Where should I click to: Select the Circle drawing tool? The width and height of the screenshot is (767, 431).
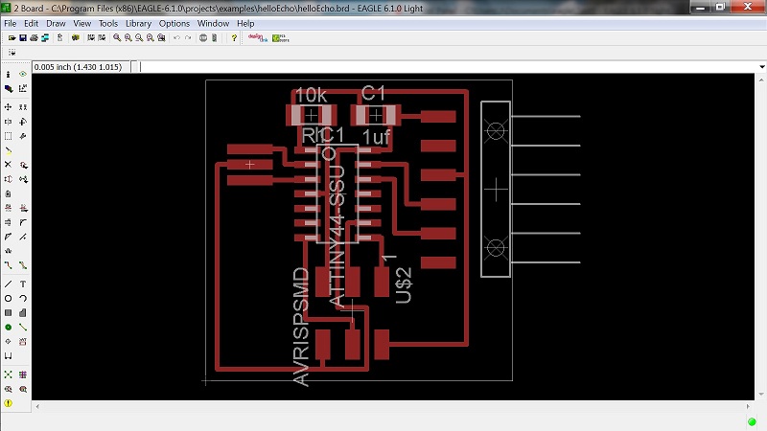coord(8,298)
